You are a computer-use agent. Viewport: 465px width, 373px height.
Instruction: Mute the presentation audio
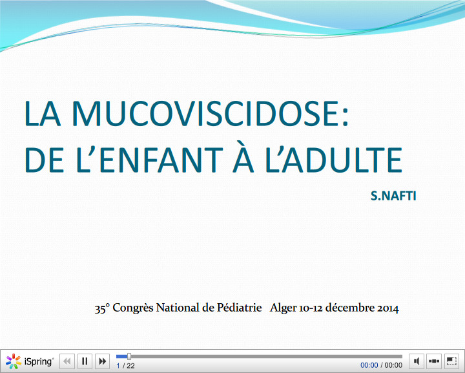click(417, 361)
